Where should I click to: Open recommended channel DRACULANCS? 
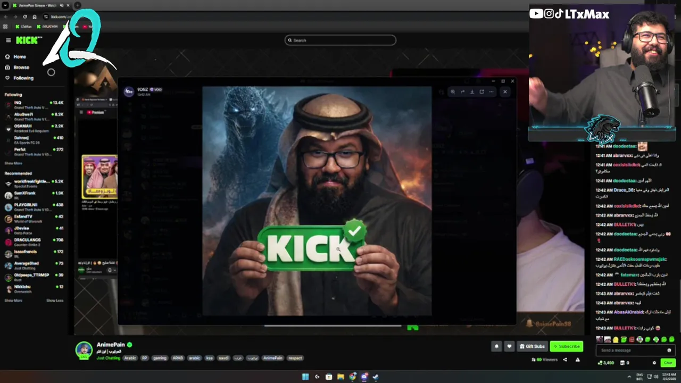point(34,242)
